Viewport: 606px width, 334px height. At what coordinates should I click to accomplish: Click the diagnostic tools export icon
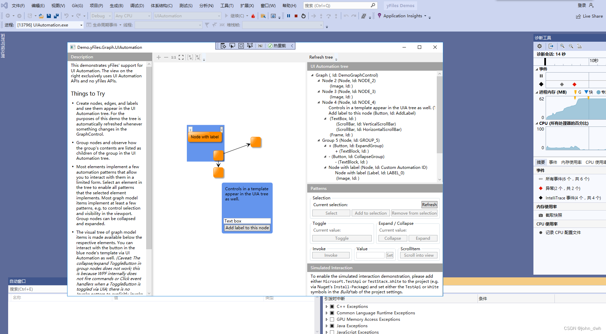(551, 46)
